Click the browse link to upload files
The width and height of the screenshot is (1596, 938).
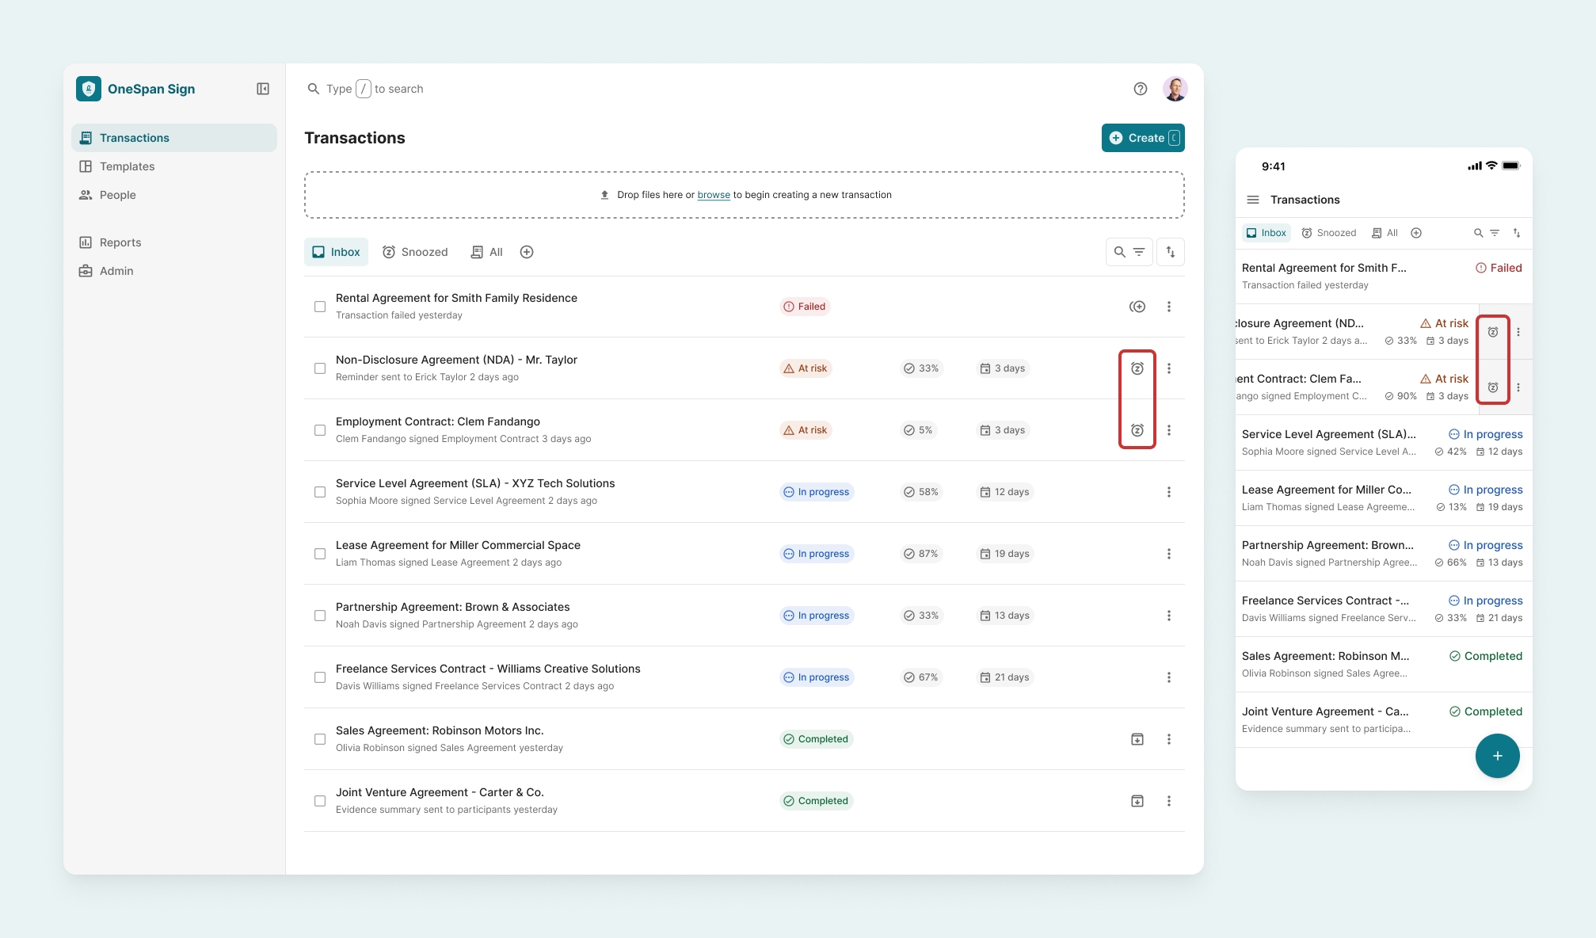point(712,194)
